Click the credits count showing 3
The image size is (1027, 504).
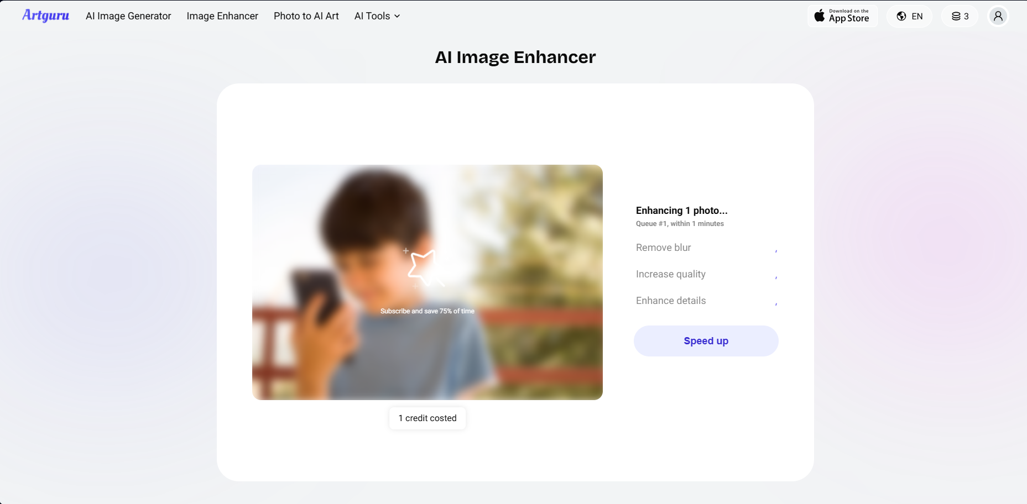(966, 16)
